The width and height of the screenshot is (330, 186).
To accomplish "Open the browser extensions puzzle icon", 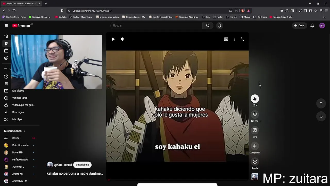I will (287, 11).
